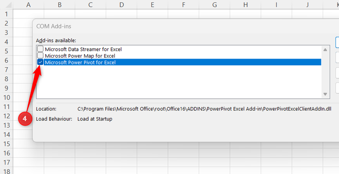This screenshot has height=174, width=339.
Task: Enable the Microsoft Data Streamer for Excel checkbox
Action: point(40,49)
